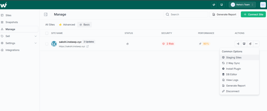This screenshot has height=111, width=267.
Task: Click the auto-login arrow icon in Actions
Action: [238, 44]
